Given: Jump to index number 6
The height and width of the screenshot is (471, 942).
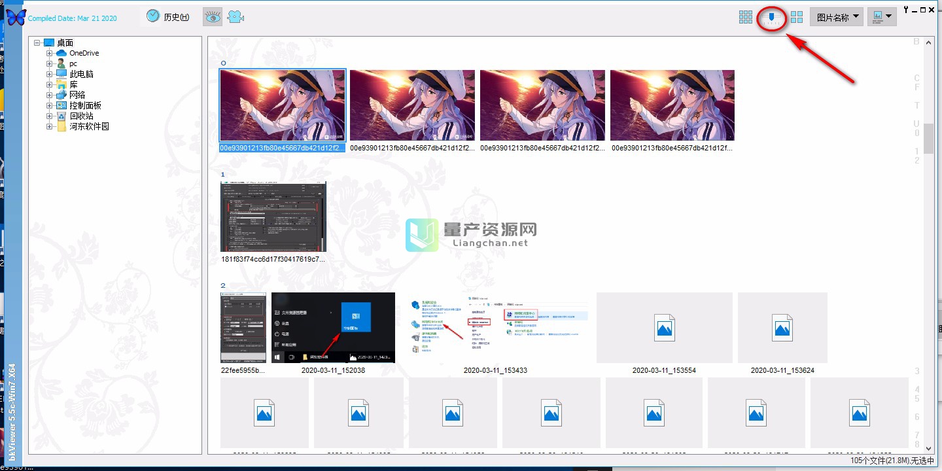Looking at the screenshot, I should [x=917, y=417].
